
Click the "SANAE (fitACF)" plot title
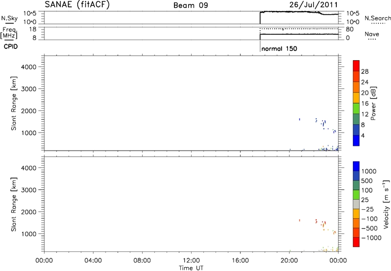pos(77,5)
